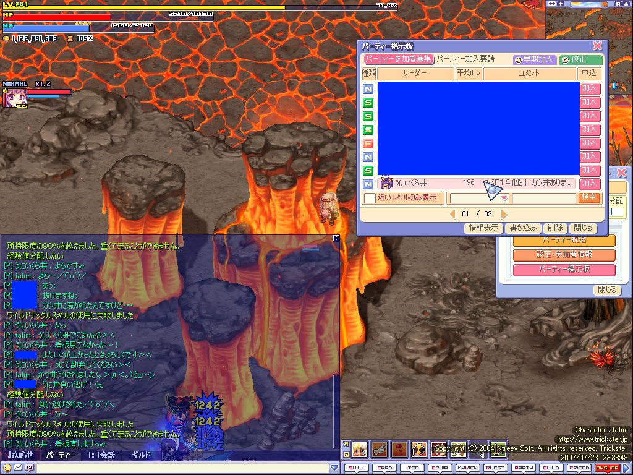The height and width of the screenshot is (475, 633).
Task: Open the QUEST menu button
Action: click(x=496, y=468)
